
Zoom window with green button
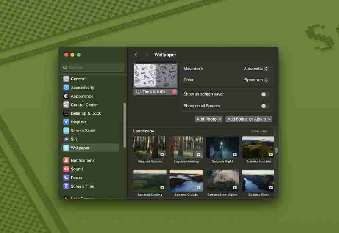79,55
